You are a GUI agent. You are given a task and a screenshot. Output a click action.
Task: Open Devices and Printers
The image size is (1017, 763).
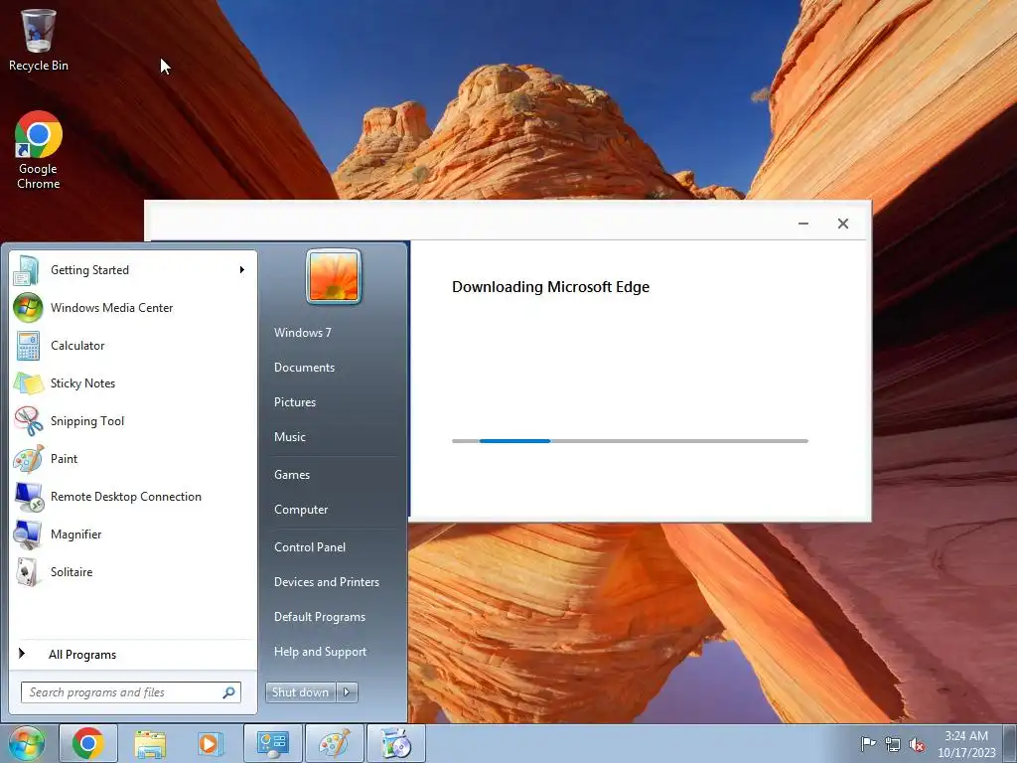tap(327, 582)
